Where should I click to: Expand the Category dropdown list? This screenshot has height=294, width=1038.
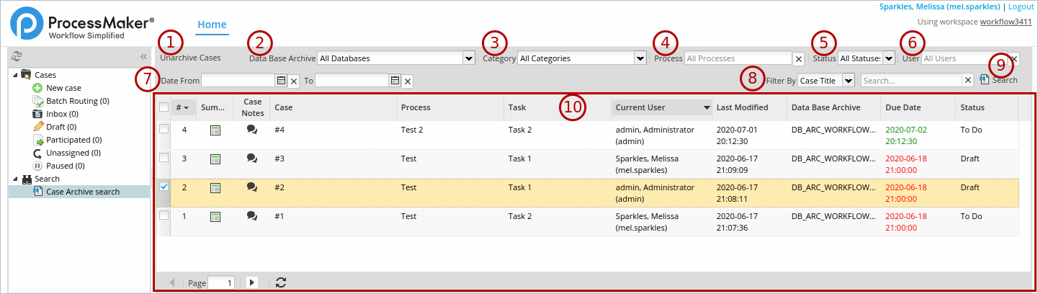640,58
